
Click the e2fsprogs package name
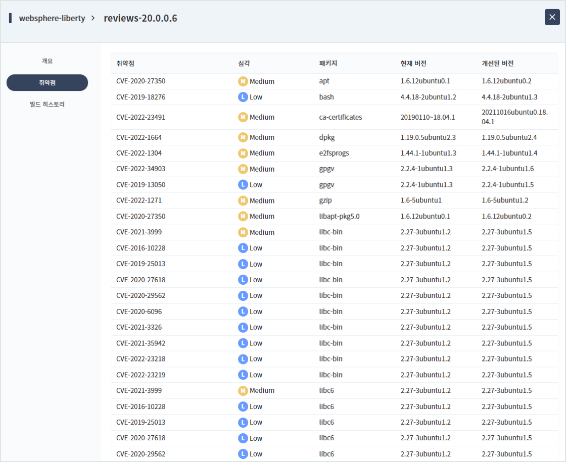(x=334, y=153)
